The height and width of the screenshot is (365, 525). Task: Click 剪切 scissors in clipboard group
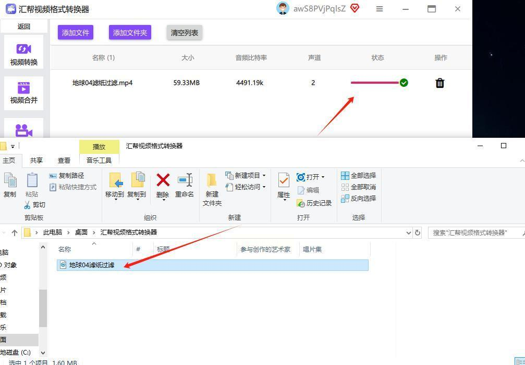pyautogui.click(x=34, y=205)
